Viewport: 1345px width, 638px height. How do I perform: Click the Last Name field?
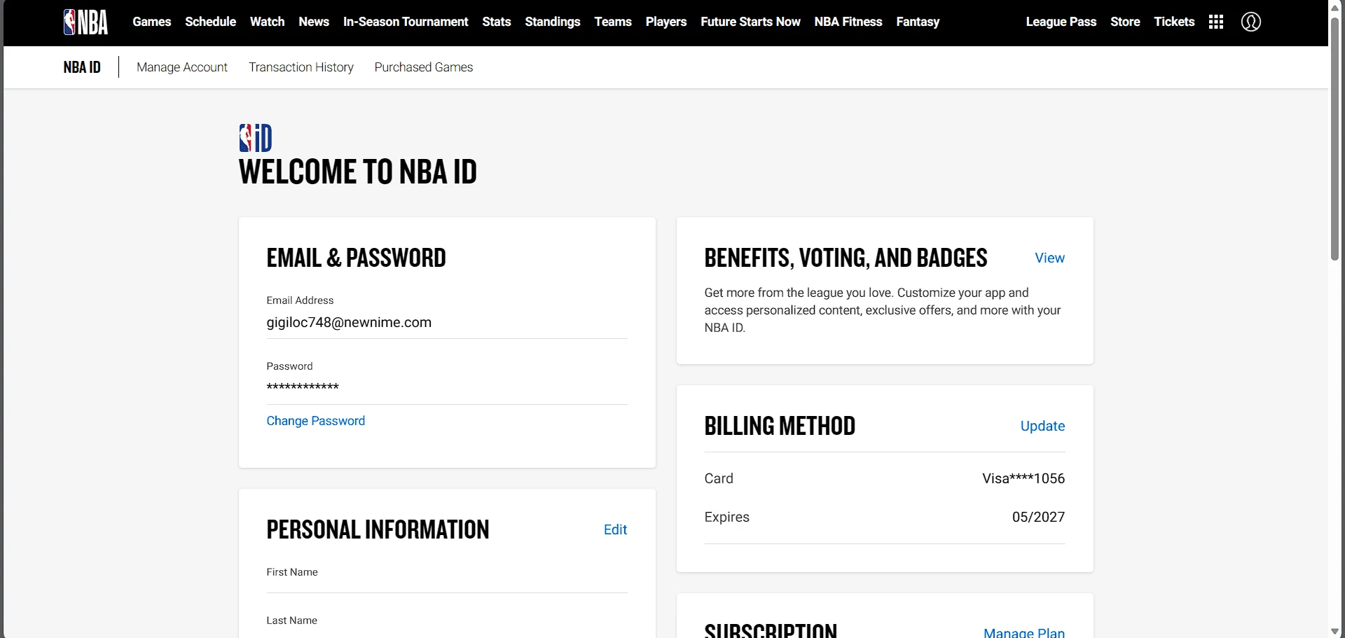click(x=447, y=626)
